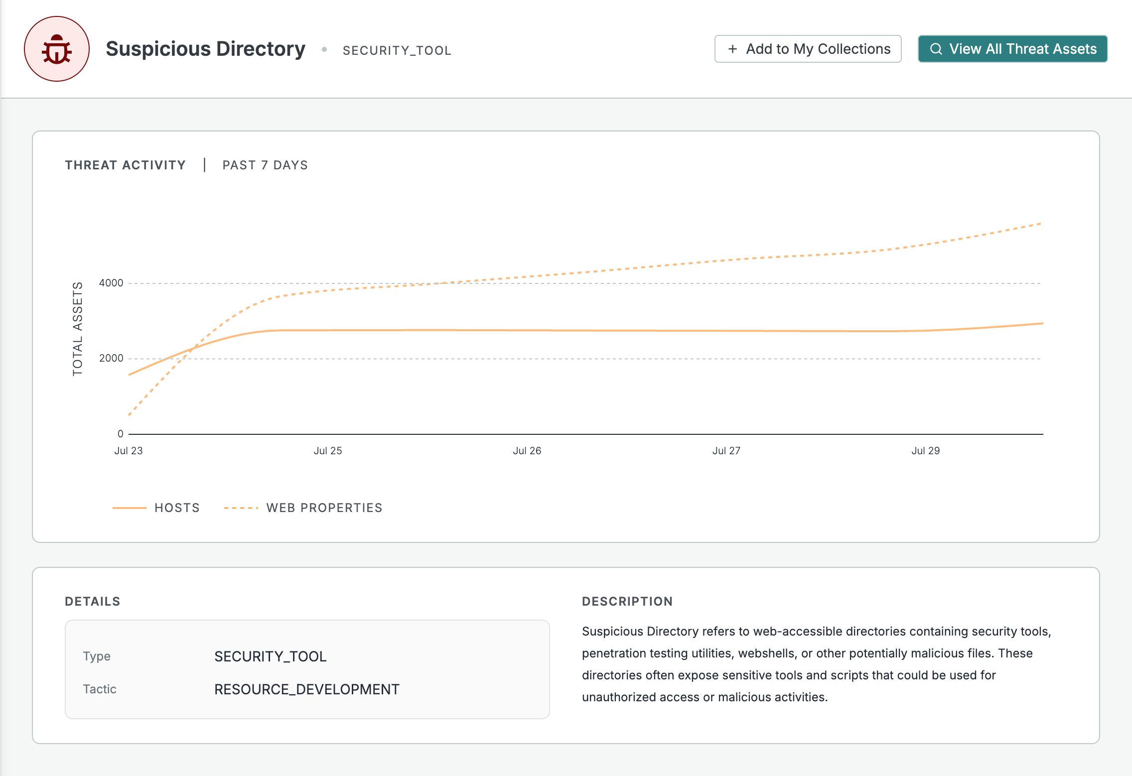The width and height of the screenshot is (1132, 776).
Task: Click the SECURITY_TOOL type value in Details
Action: [271, 656]
